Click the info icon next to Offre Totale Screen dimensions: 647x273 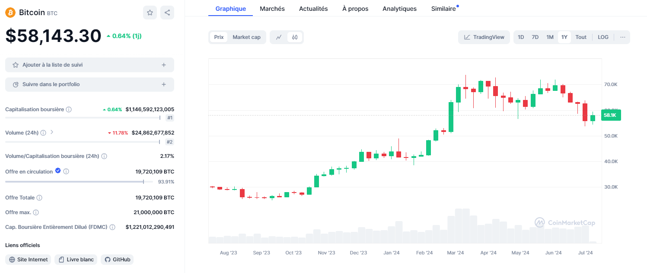[39, 197]
